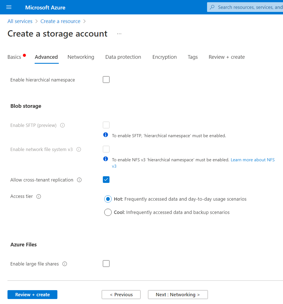Select the Cool access tier
The image size is (283, 304).
pos(108,212)
